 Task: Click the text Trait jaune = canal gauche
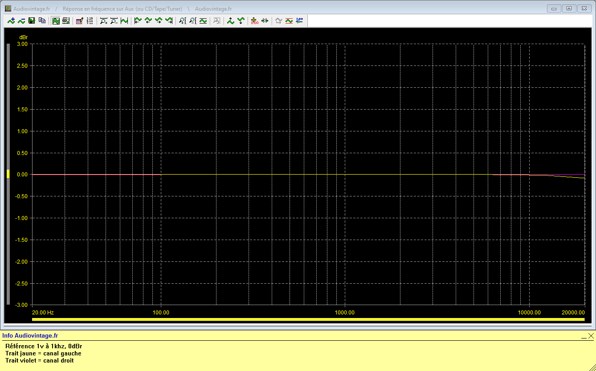(x=43, y=353)
